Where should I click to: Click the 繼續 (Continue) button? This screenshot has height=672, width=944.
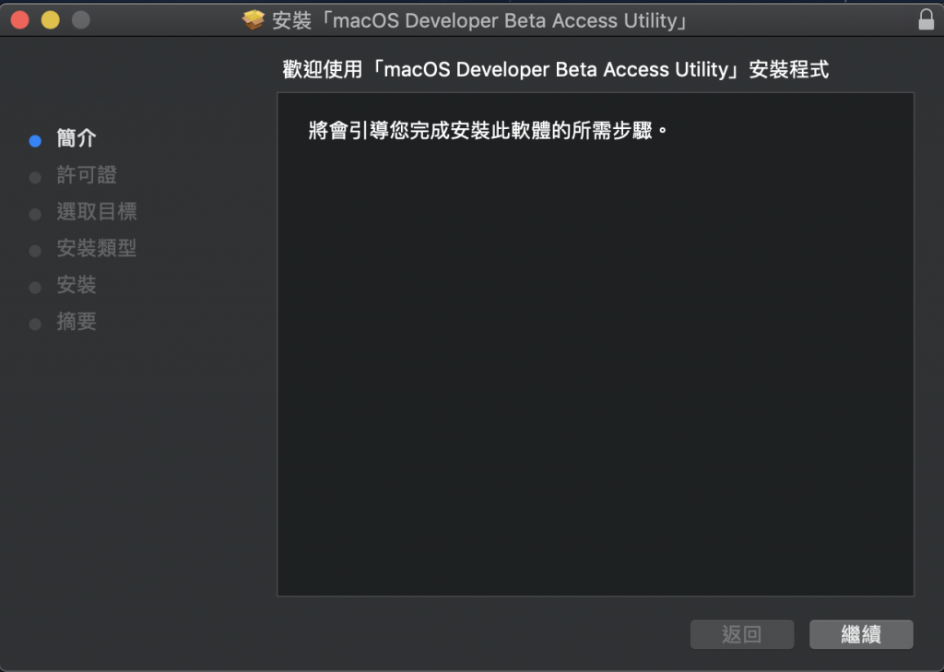861,634
